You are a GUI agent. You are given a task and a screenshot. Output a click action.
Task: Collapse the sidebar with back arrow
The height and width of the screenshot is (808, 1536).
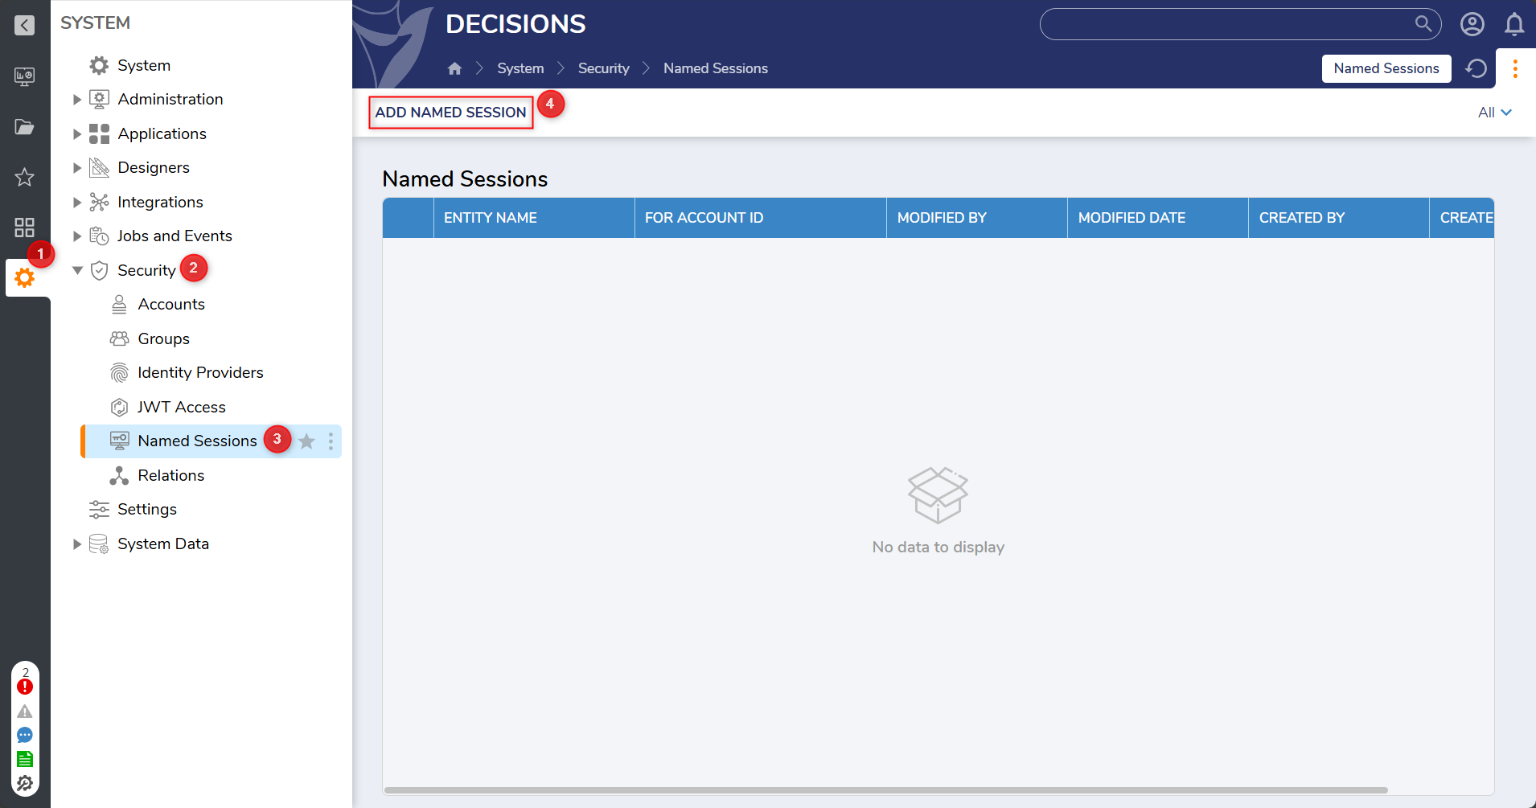pyautogui.click(x=24, y=25)
